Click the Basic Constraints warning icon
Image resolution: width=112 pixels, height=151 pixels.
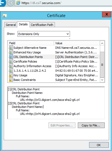[11, 80]
